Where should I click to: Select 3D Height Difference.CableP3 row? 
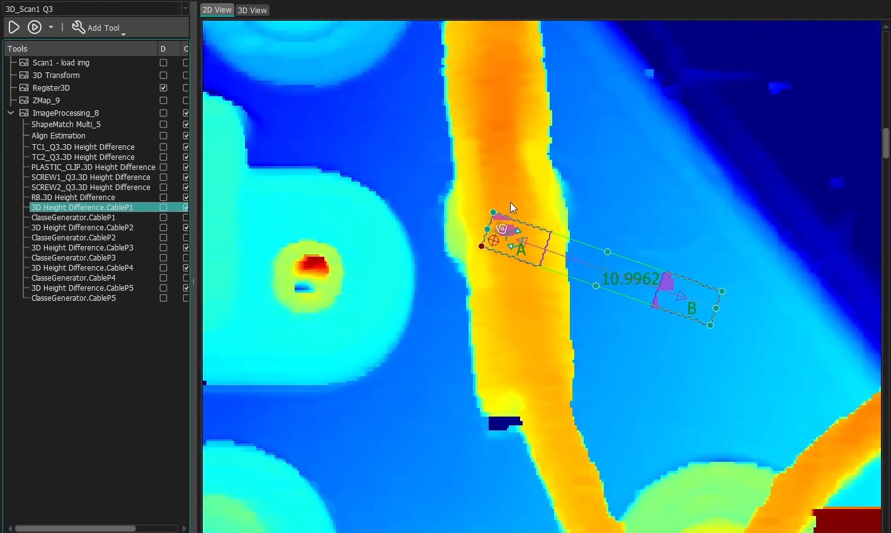82,248
